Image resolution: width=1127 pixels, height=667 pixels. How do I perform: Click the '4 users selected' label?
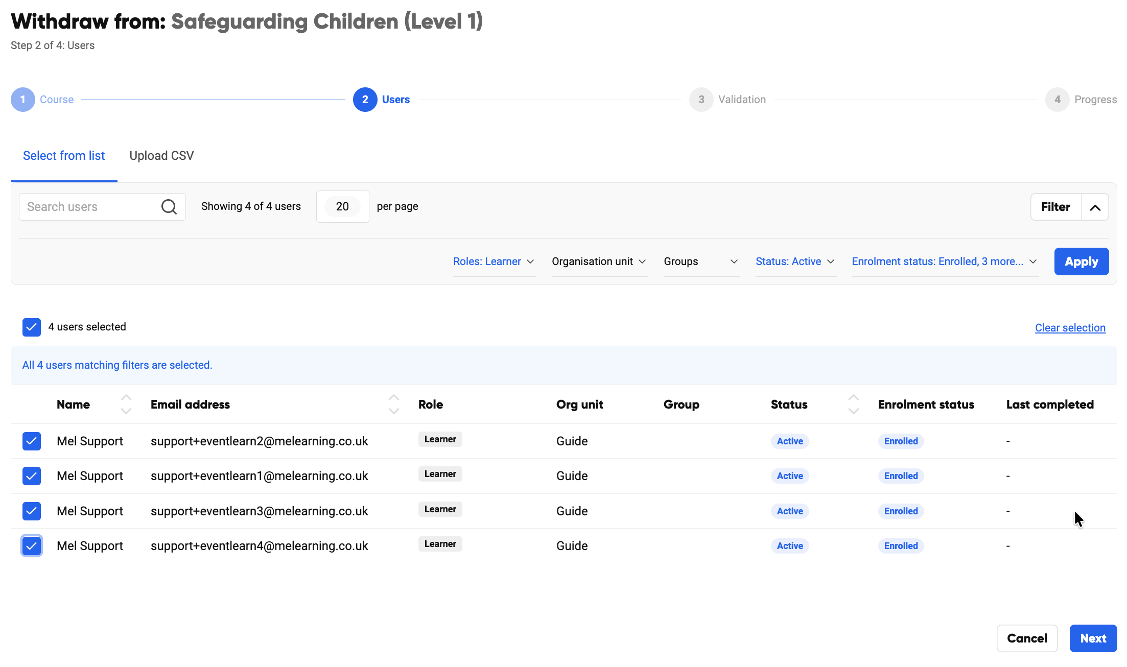(x=87, y=327)
